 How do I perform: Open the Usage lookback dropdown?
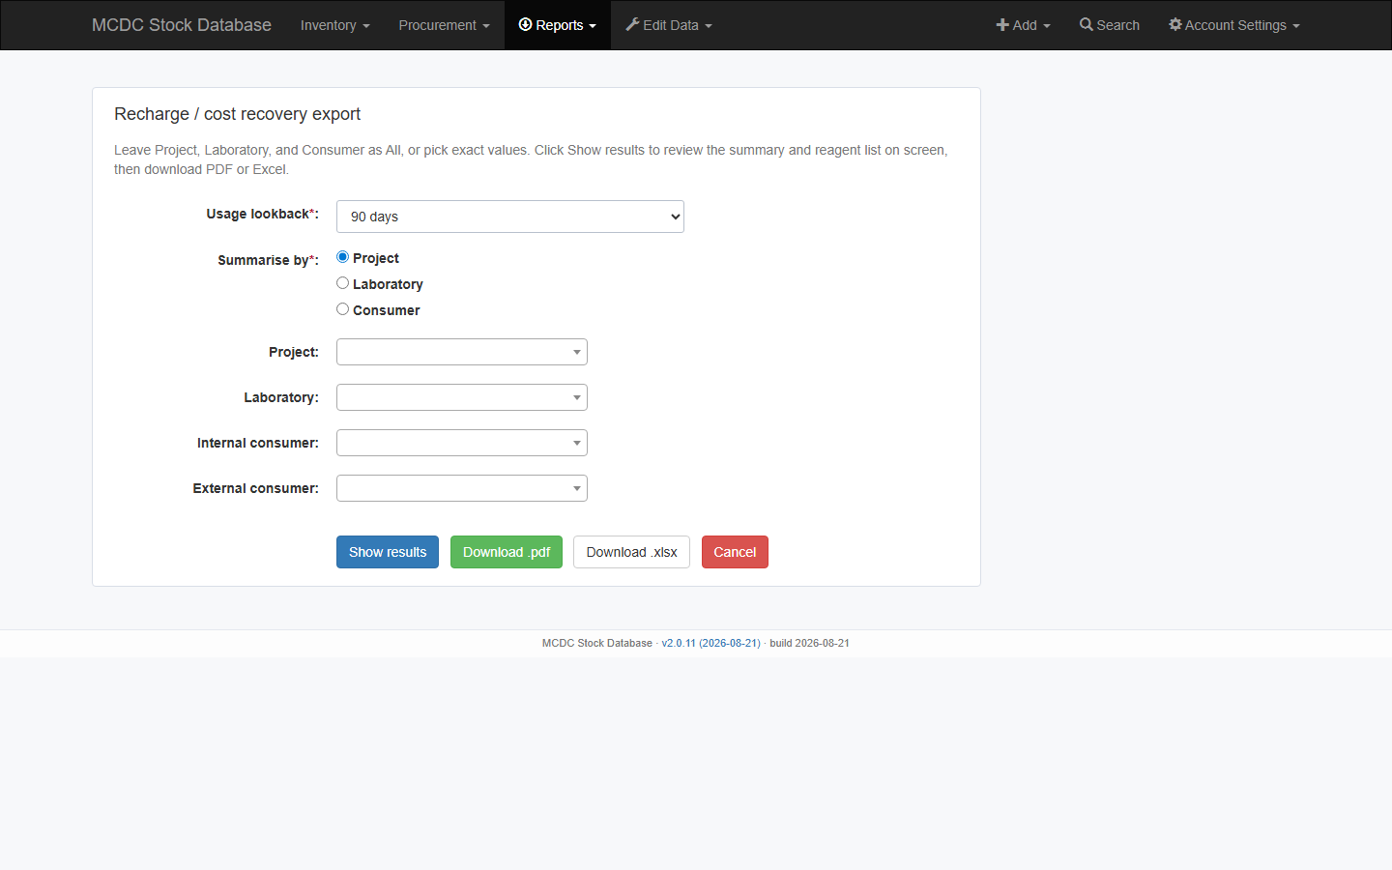click(510, 217)
